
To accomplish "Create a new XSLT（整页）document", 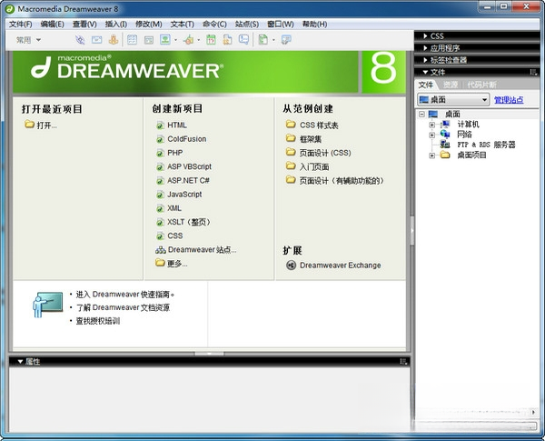I will (x=183, y=222).
